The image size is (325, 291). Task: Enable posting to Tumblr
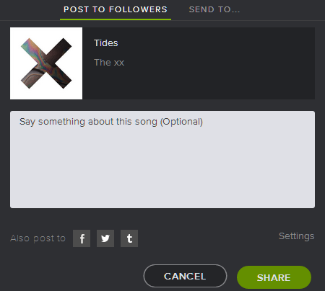pyautogui.click(x=129, y=238)
